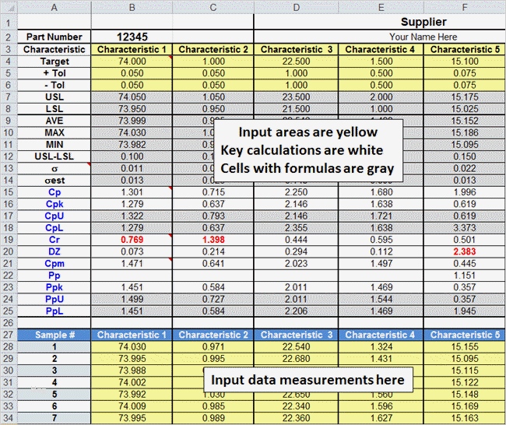Image resolution: width=506 pixels, height=425 pixels.
Task: Click the Part Number value 12345
Action: pos(132,37)
